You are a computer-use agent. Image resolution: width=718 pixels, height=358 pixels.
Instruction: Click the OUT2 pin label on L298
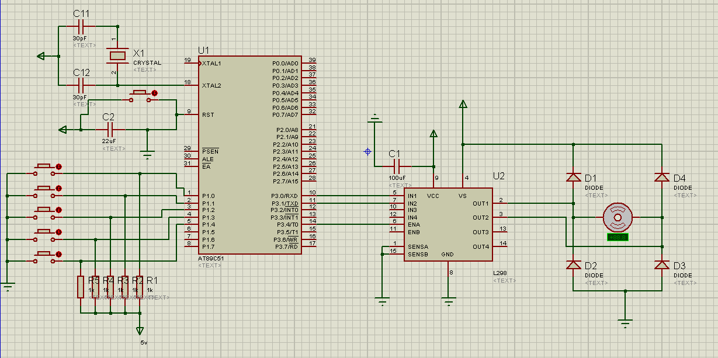[x=480, y=218]
